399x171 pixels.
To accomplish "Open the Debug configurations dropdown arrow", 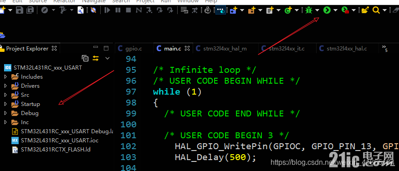I will pos(317,10).
